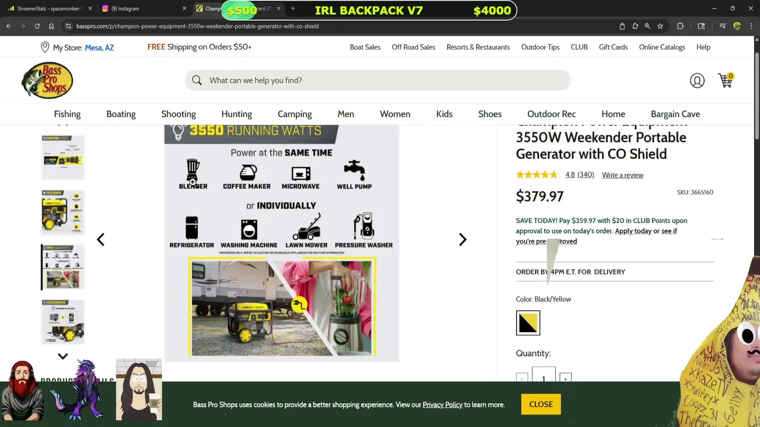Go to browser home page
760x427 pixels.
coord(51,26)
